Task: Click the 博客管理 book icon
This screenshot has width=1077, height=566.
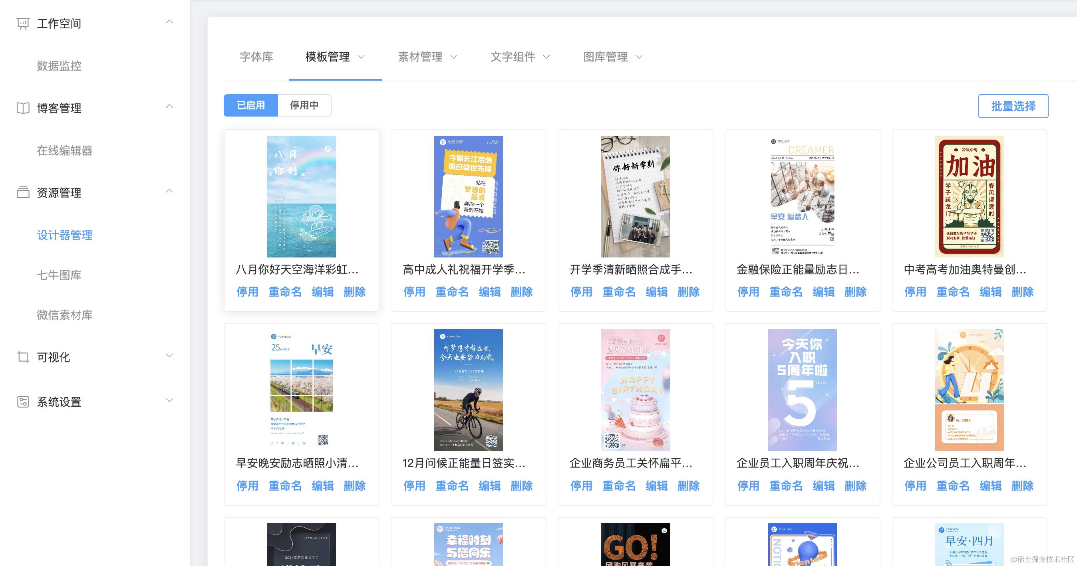Action: click(x=23, y=108)
